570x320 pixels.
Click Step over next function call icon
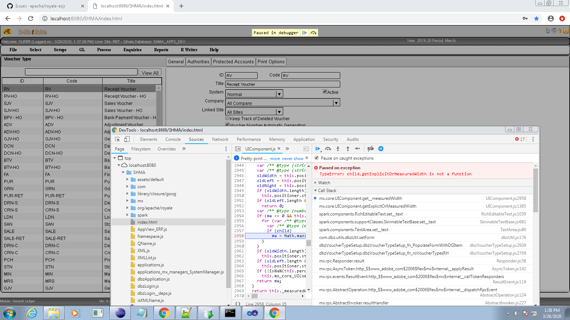328,149
